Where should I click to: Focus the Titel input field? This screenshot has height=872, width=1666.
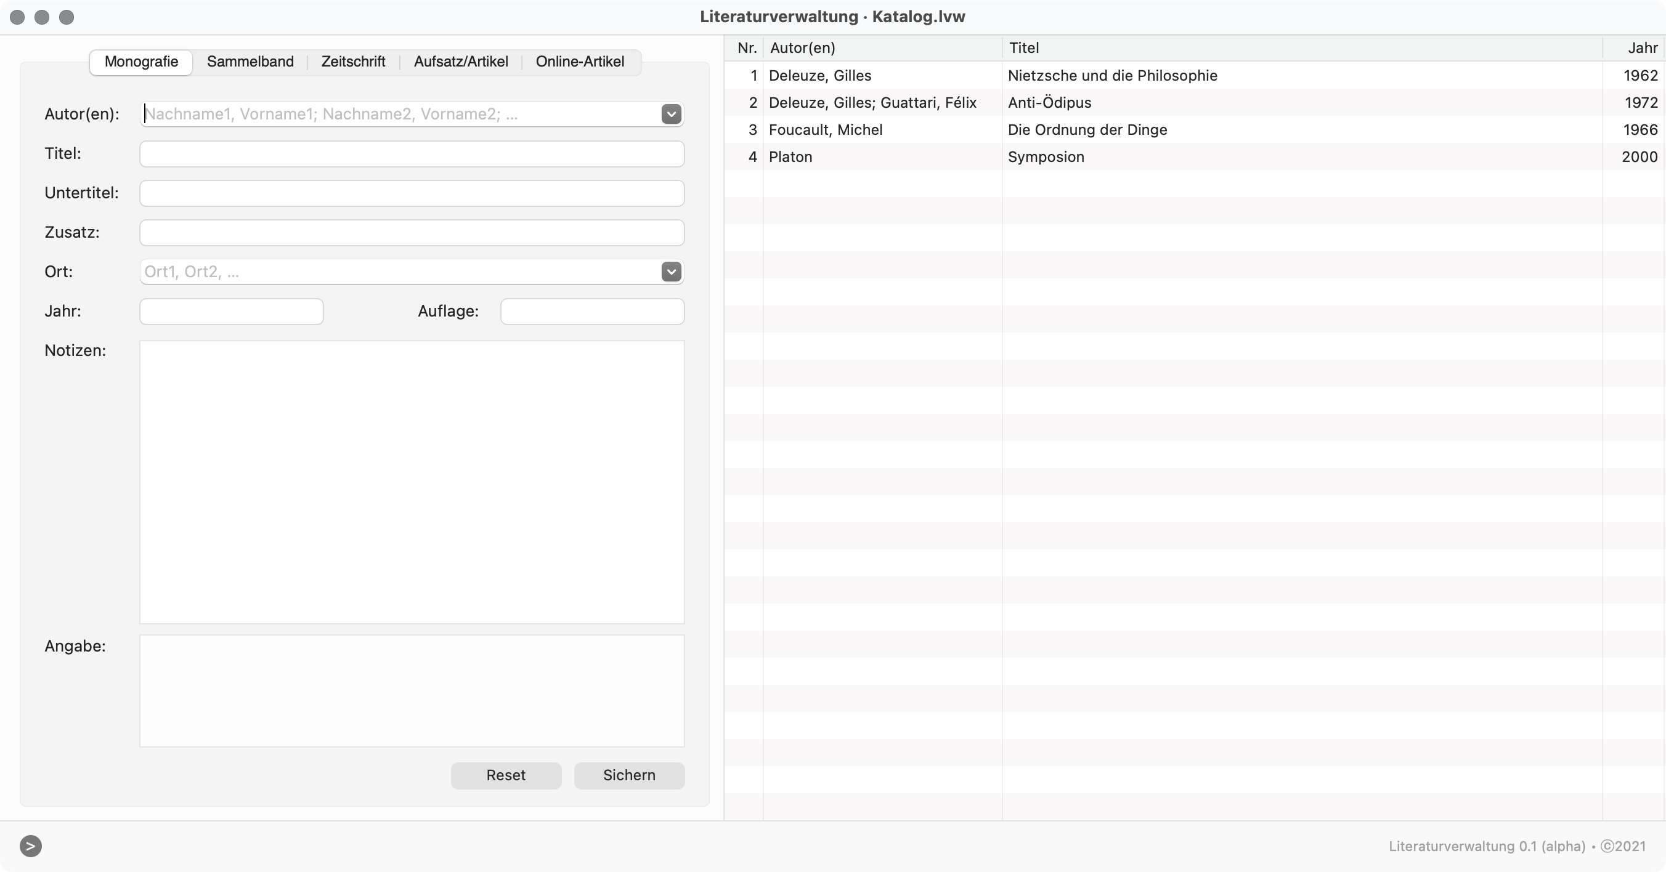point(412,154)
